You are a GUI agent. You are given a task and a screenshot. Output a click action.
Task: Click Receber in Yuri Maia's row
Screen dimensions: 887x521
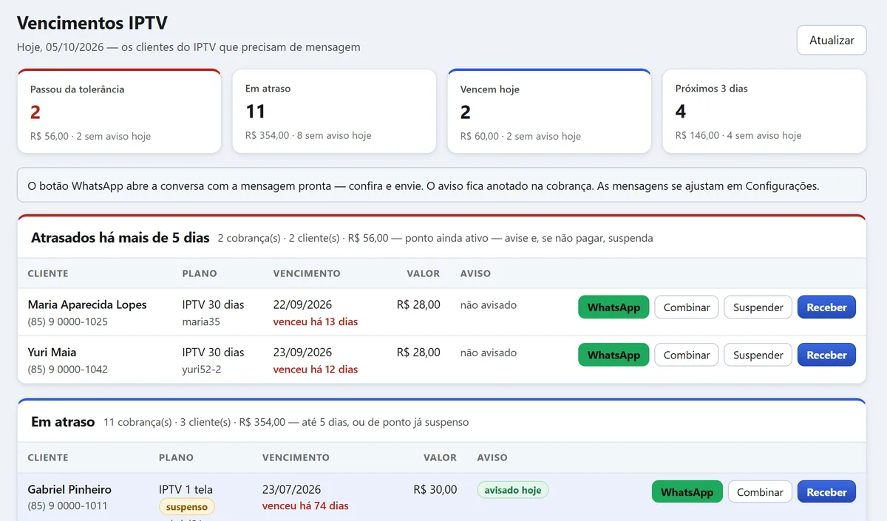coord(826,355)
